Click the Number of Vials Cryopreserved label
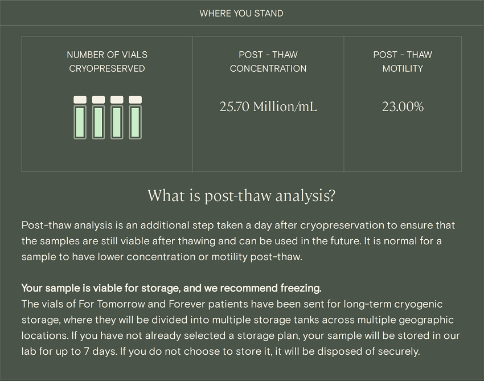Image resolution: width=484 pixels, height=381 pixels. (107, 62)
